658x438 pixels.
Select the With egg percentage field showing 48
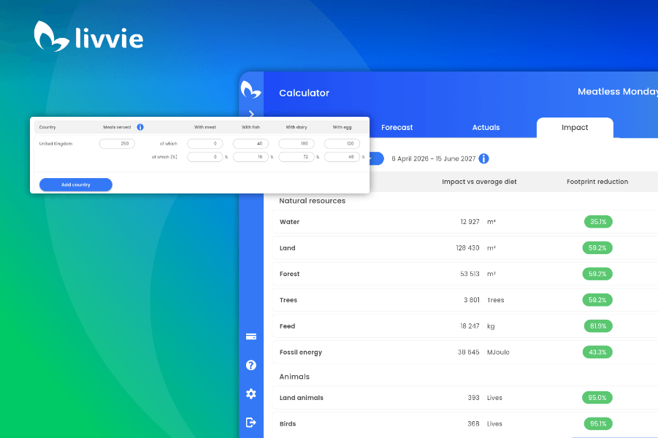pyautogui.click(x=341, y=156)
